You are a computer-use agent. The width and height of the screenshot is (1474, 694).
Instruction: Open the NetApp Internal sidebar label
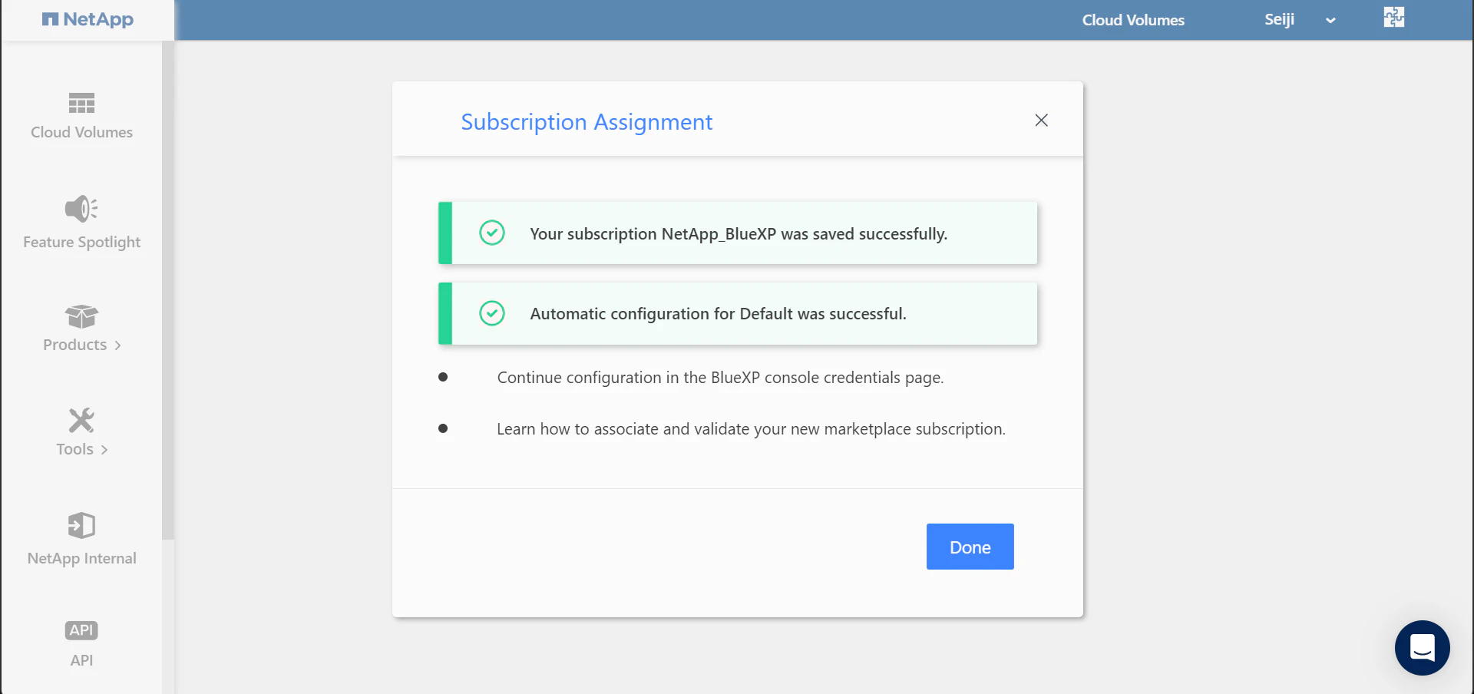point(81,558)
